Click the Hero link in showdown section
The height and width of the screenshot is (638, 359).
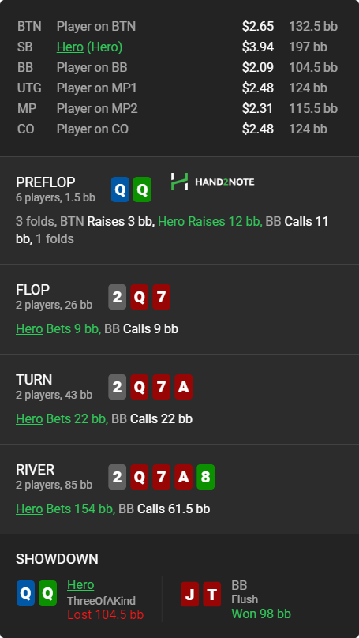coord(80,584)
